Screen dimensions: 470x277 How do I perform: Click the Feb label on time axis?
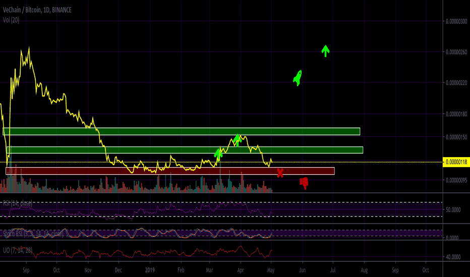[x=181, y=270]
